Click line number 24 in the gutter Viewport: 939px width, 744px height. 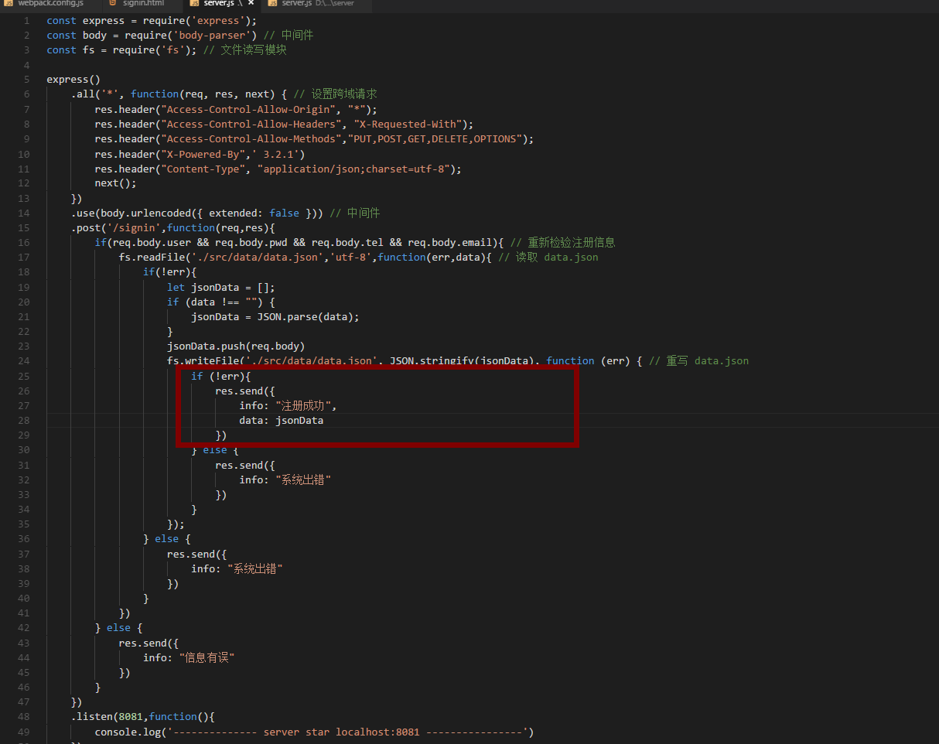tap(24, 360)
